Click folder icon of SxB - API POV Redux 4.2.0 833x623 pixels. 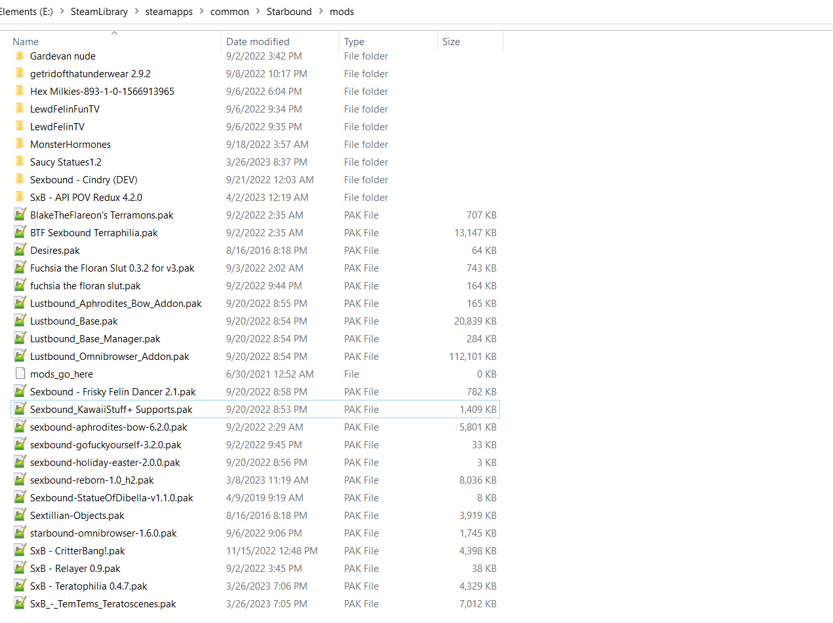(20, 197)
